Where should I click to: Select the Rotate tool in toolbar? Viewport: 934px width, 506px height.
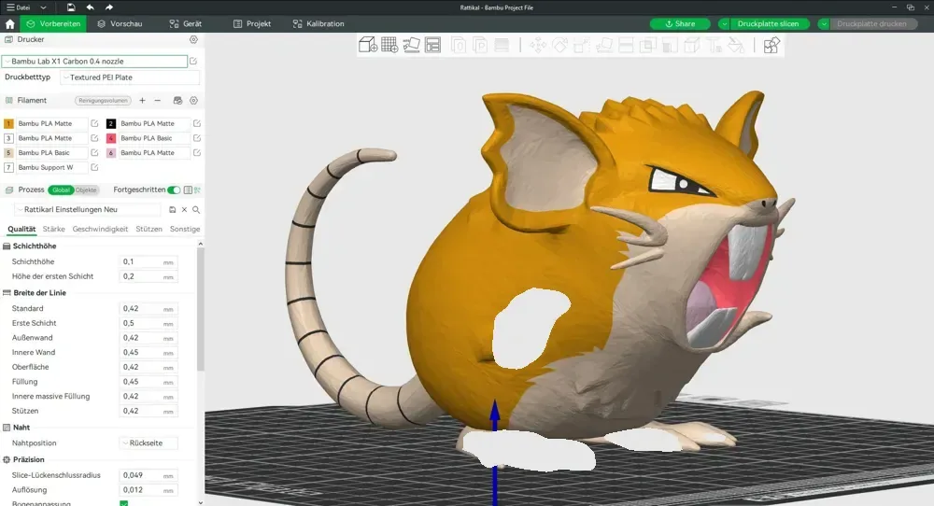559,45
